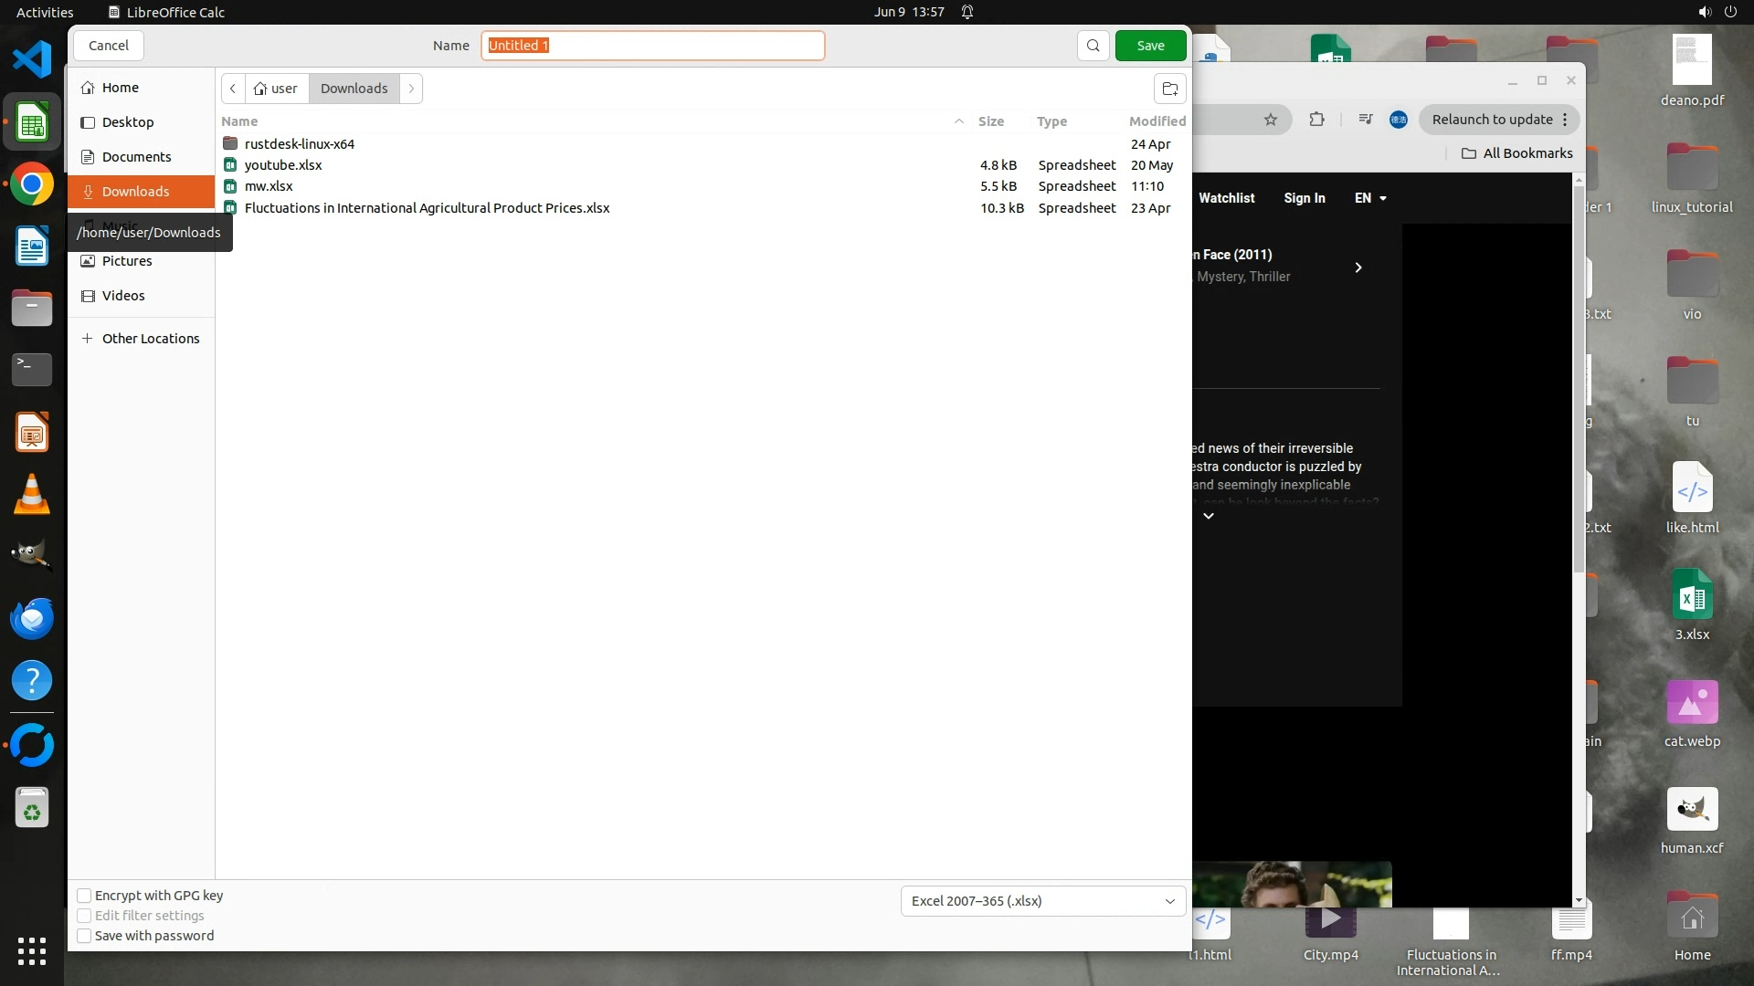This screenshot has width=1754, height=986.
Task: Expand the EN language dropdown
Action: click(1370, 198)
